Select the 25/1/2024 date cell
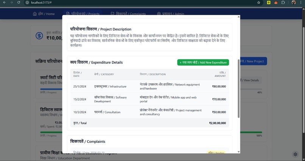 pyautogui.click(x=80, y=87)
